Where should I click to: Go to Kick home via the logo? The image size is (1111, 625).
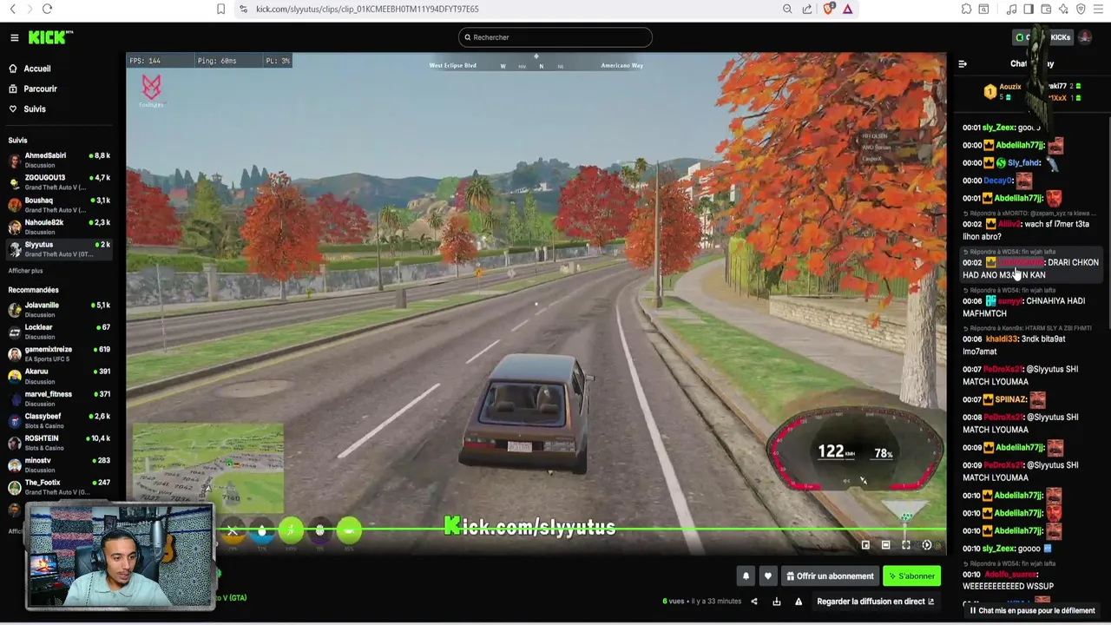coord(50,37)
